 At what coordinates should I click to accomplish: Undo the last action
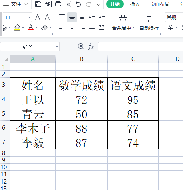point(78,4)
